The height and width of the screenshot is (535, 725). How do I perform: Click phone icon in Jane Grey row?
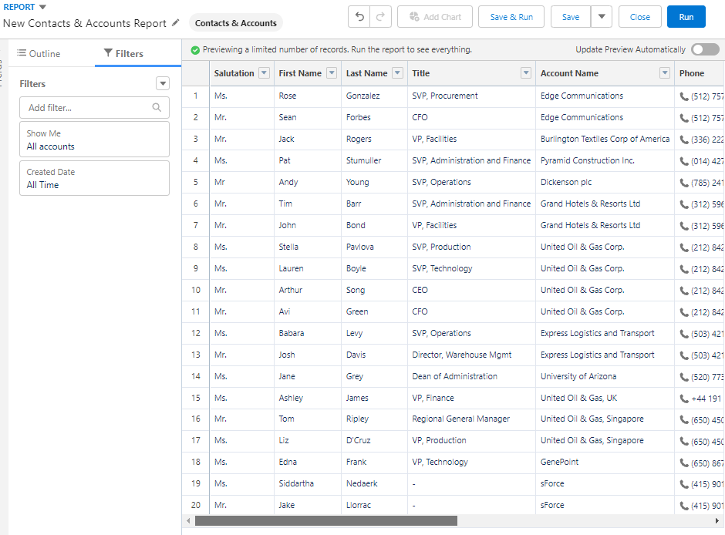pos(684,377)
